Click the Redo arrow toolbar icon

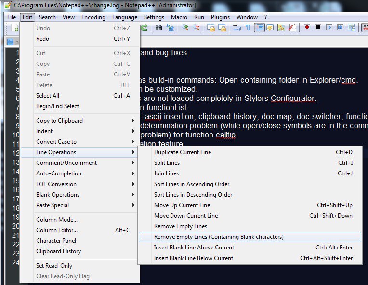coord(144,27)
